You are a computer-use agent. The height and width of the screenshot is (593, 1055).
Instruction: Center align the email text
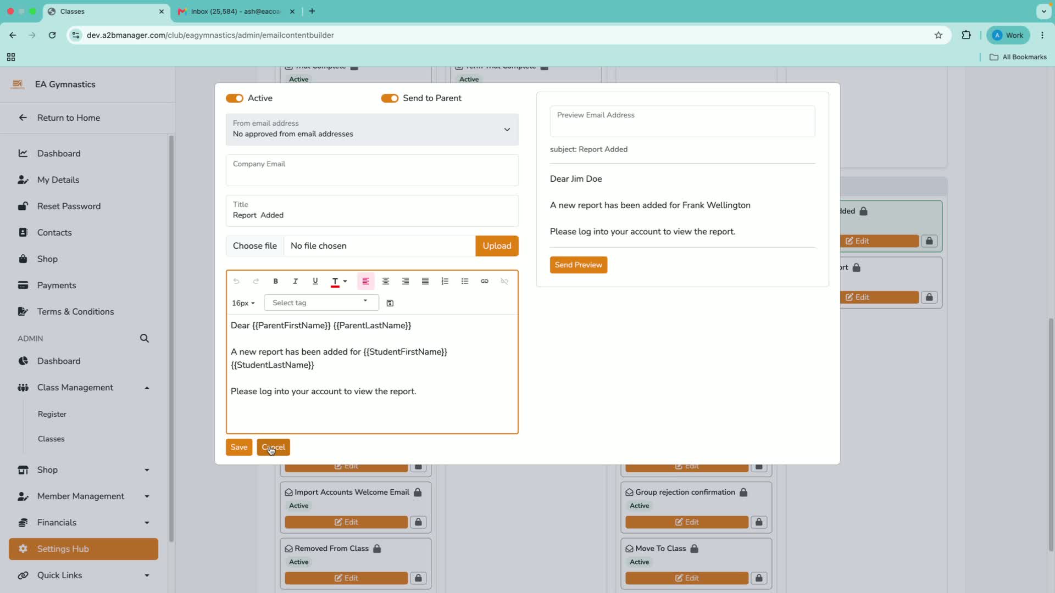click(x=386, y=281)
